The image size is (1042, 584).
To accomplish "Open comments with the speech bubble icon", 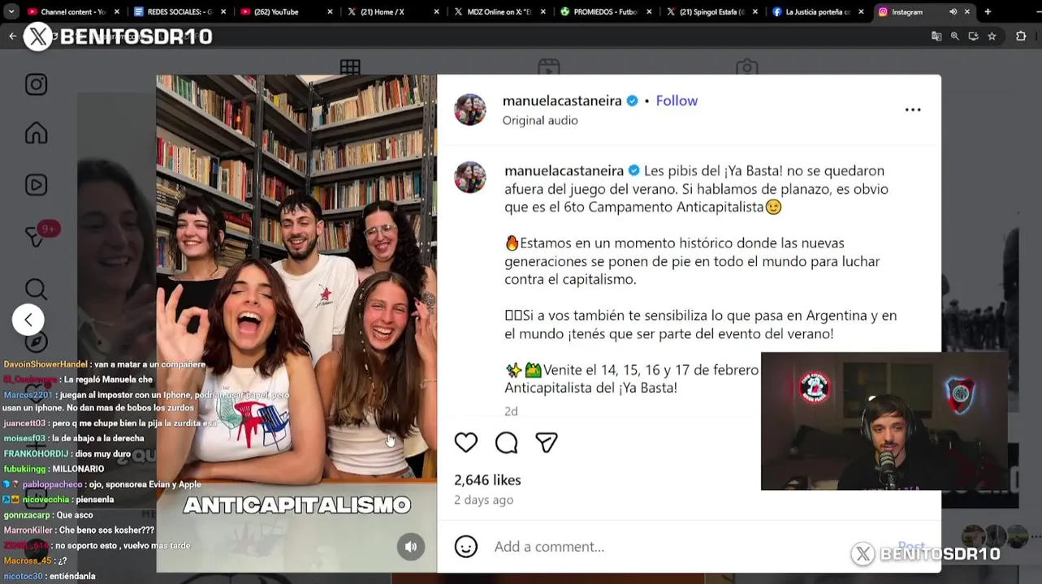I will coord(506,442).
